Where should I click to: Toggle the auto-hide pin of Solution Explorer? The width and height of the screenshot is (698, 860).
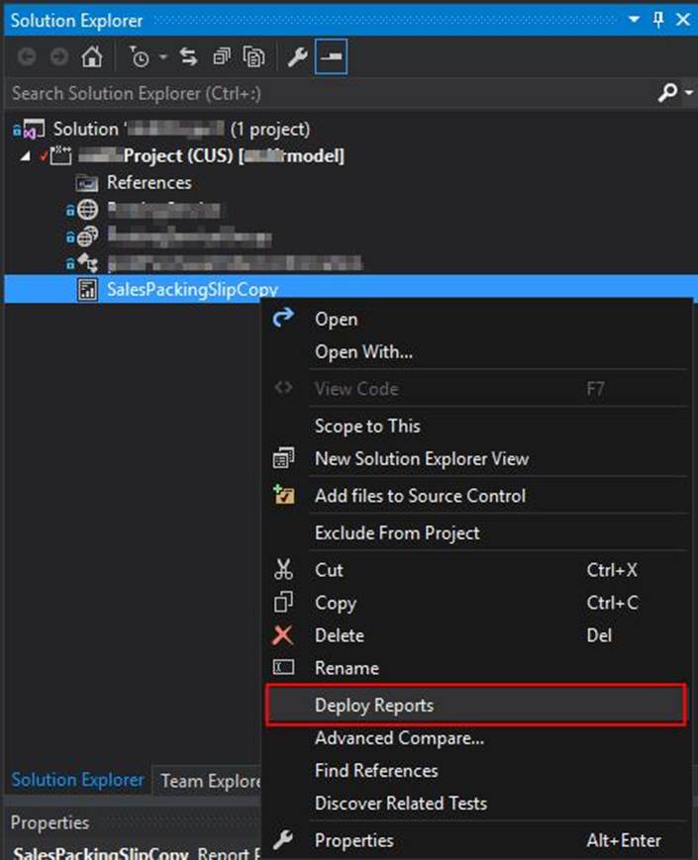pyautogui.click(x=658, y=20)
